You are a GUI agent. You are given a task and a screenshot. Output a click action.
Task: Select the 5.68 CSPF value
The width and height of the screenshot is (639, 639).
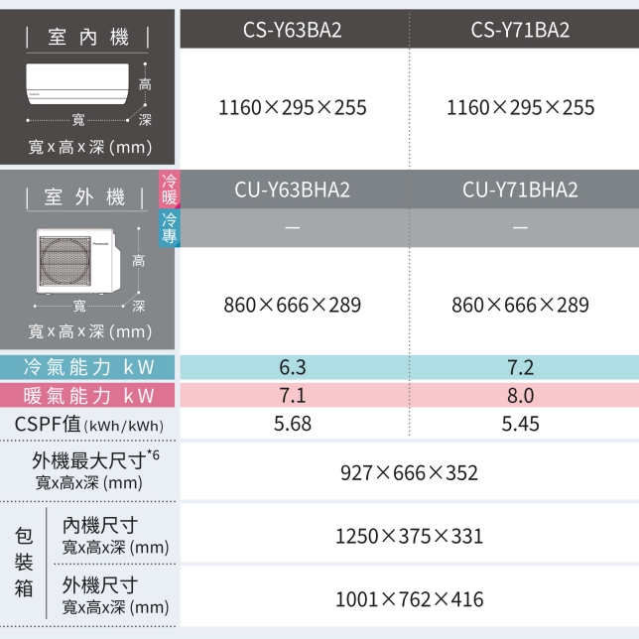coord(292,425)
